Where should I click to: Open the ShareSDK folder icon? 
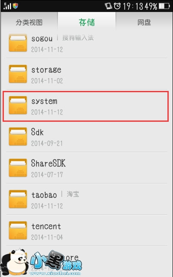(x=18, y=168)
